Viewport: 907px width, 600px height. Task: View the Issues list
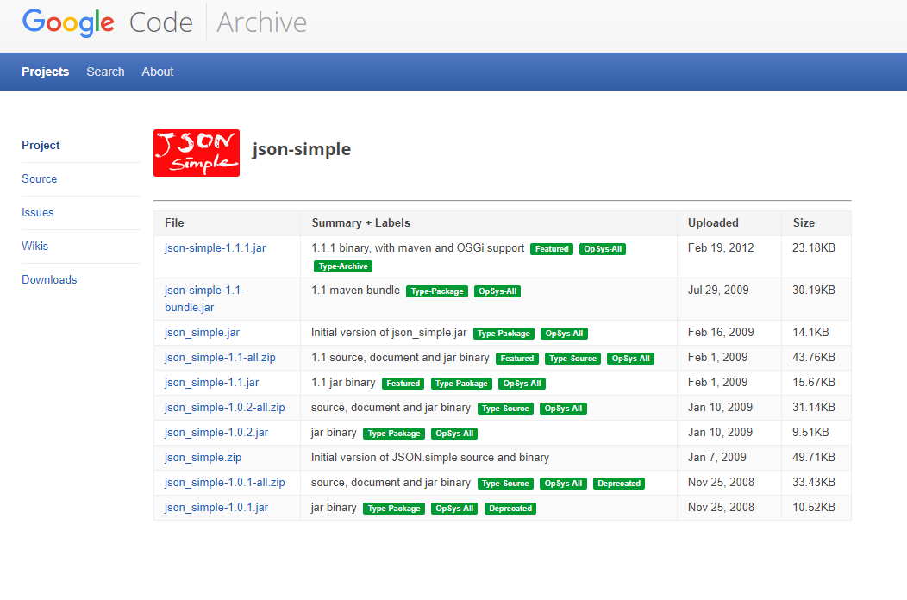38,212
